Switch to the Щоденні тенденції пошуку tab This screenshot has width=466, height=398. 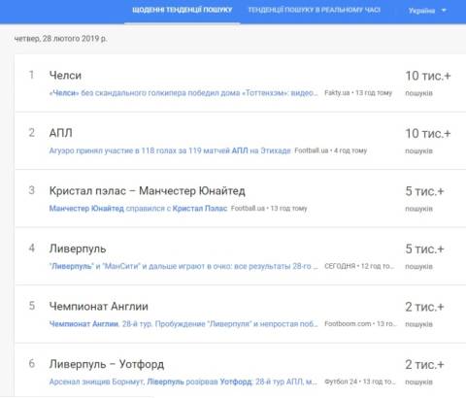(183, 10)
